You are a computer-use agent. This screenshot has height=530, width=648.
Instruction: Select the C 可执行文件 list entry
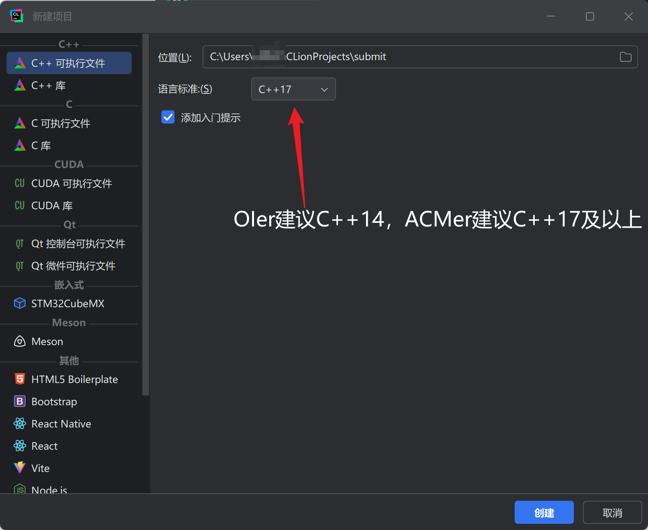tap(69, 123)
